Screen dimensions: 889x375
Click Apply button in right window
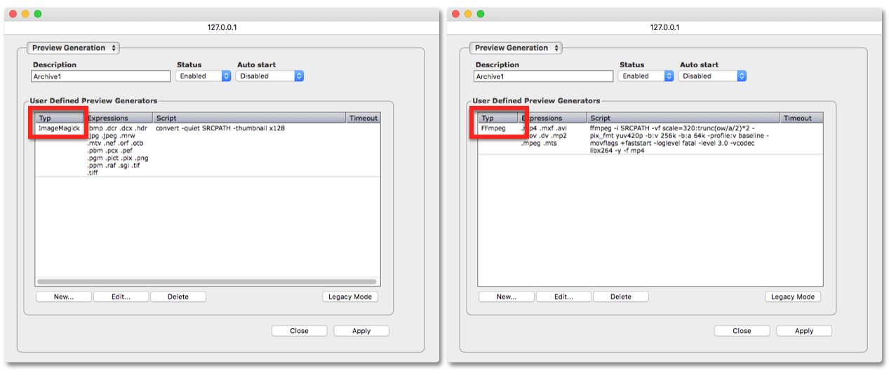804,331
